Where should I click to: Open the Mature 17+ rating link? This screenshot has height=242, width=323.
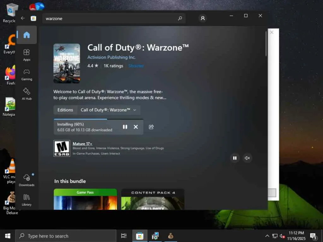point(82,144)
